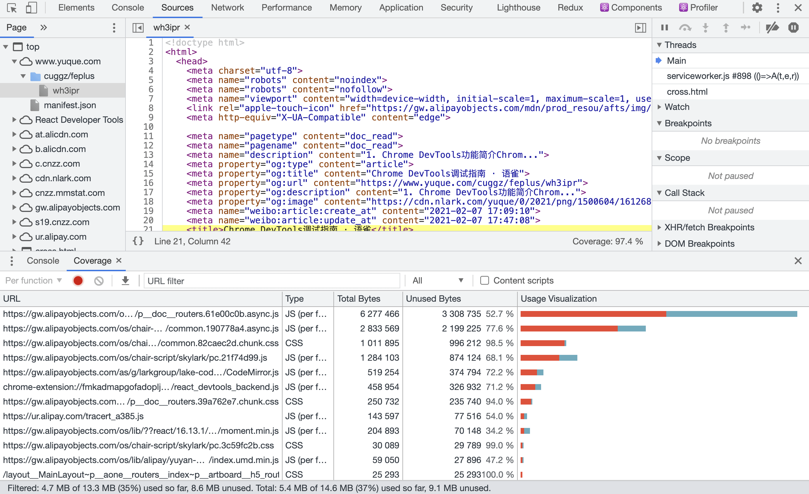Hide the file navigator sidebar
809x494 pixels.
click(x=138, y=27)
